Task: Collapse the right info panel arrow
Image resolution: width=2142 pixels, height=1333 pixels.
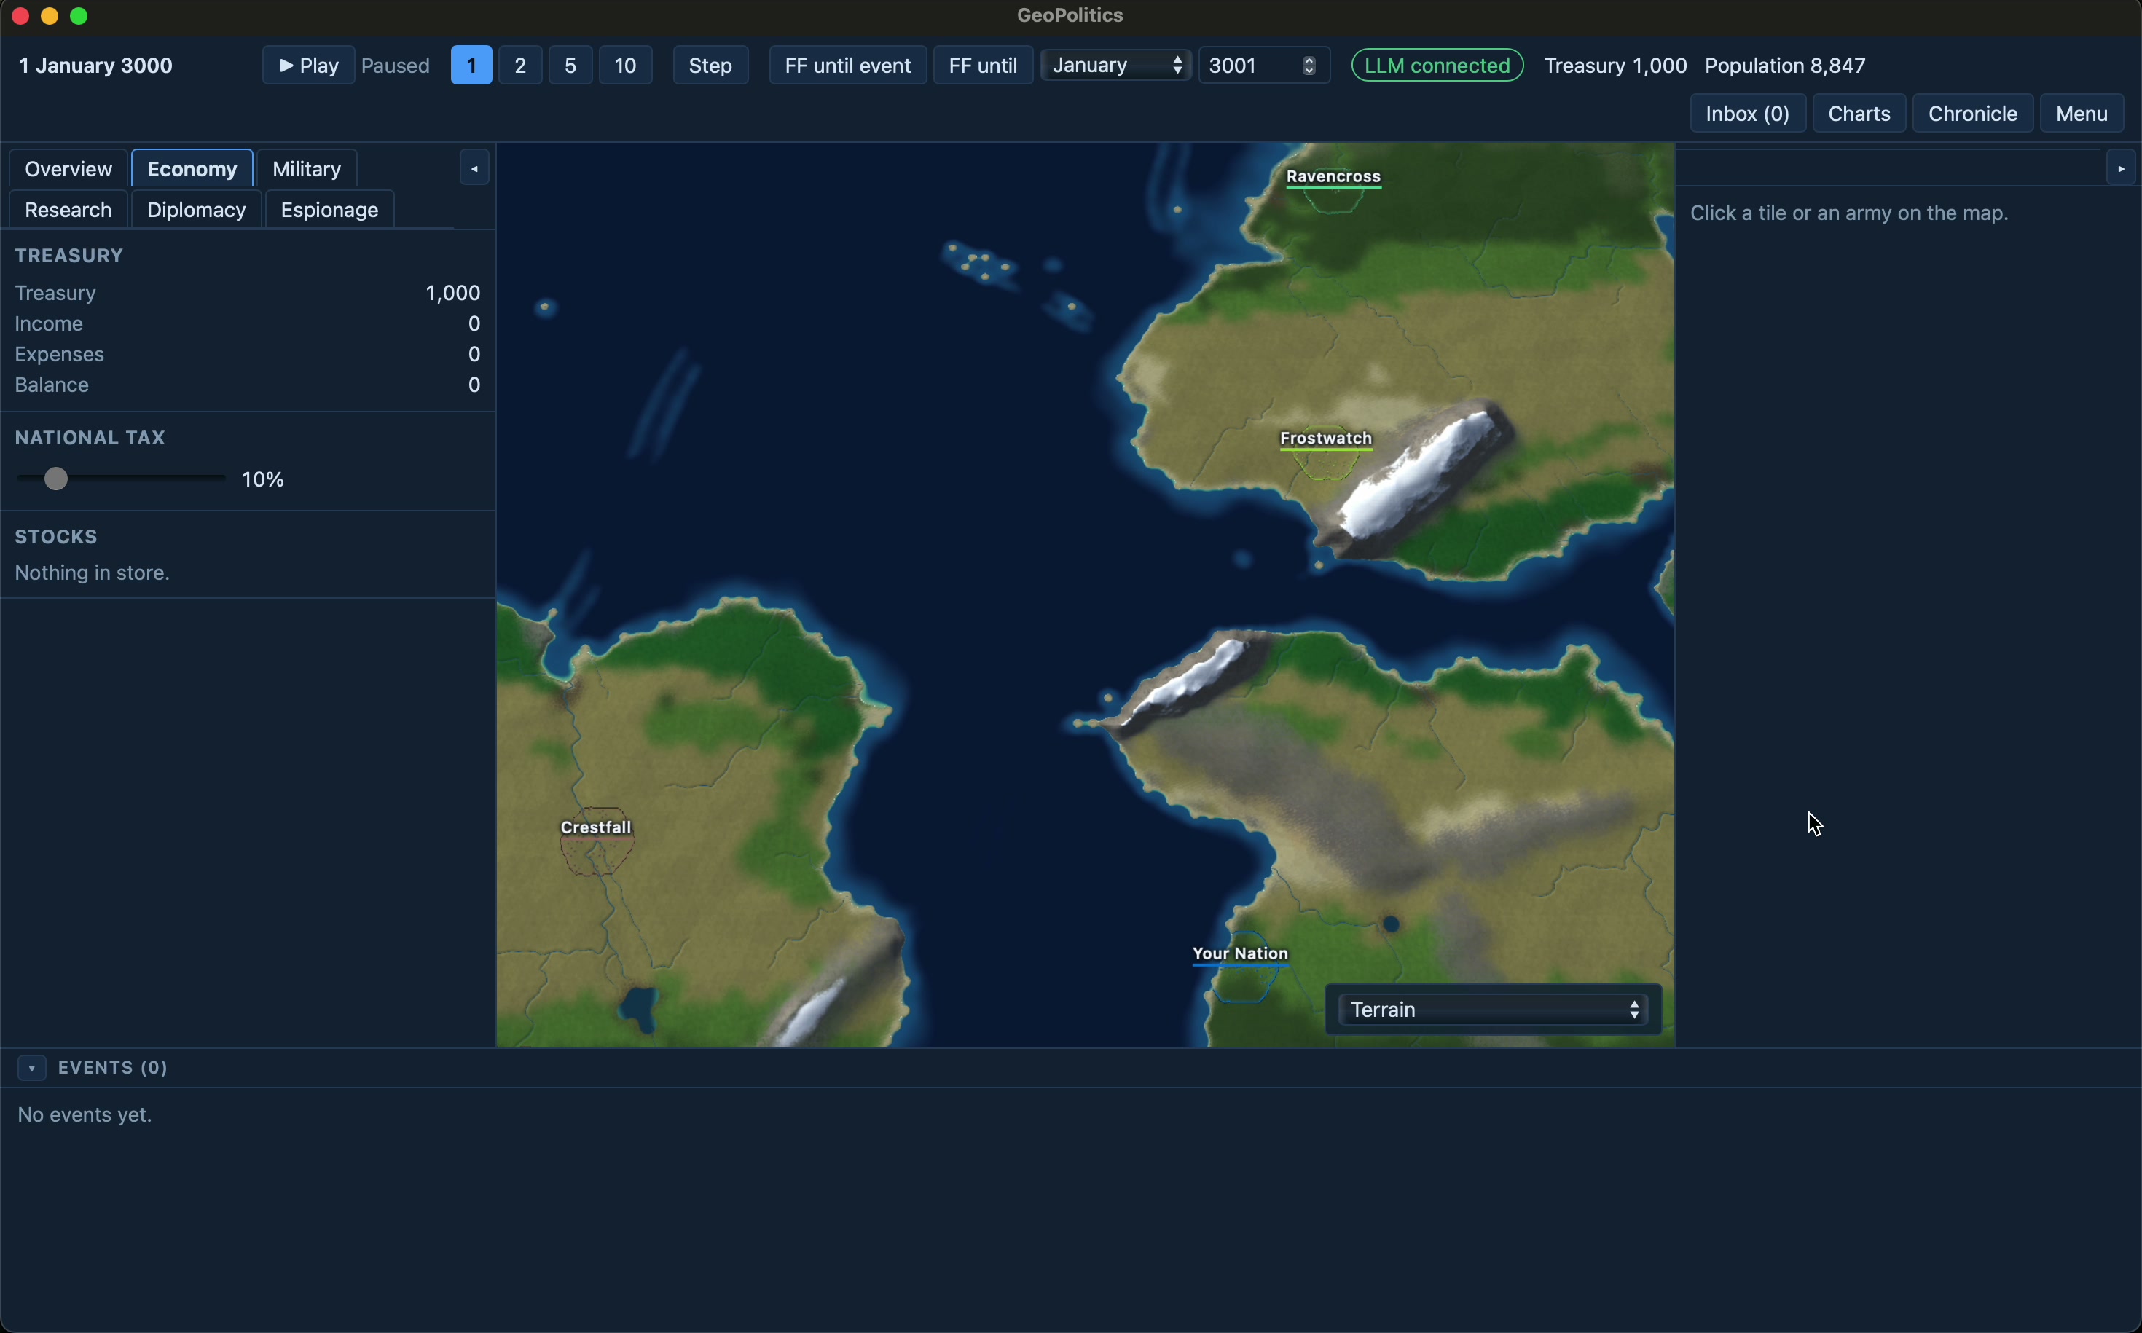Action: point(2120,168)
